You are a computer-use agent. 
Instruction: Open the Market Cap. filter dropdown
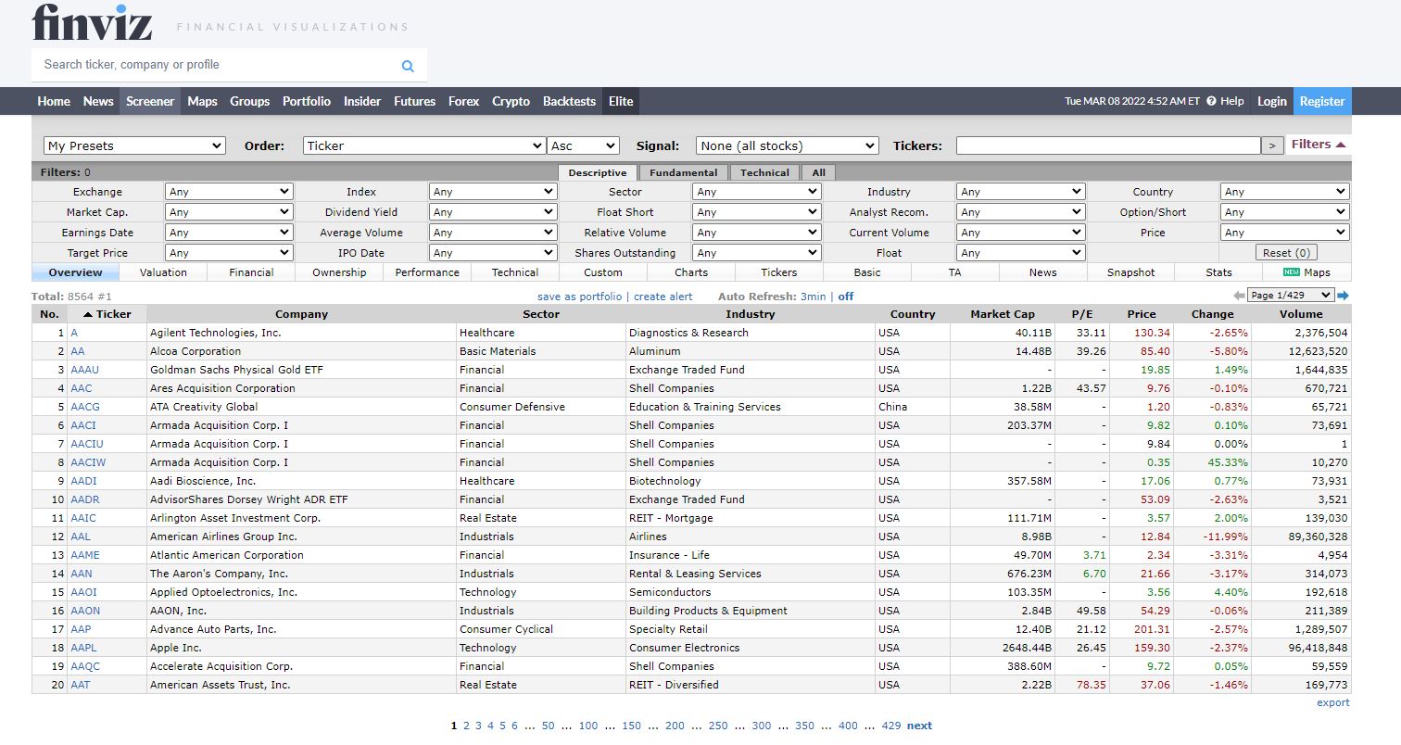coord(229,212)
